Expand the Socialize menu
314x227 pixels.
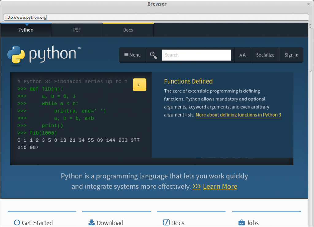coord(265,55)
